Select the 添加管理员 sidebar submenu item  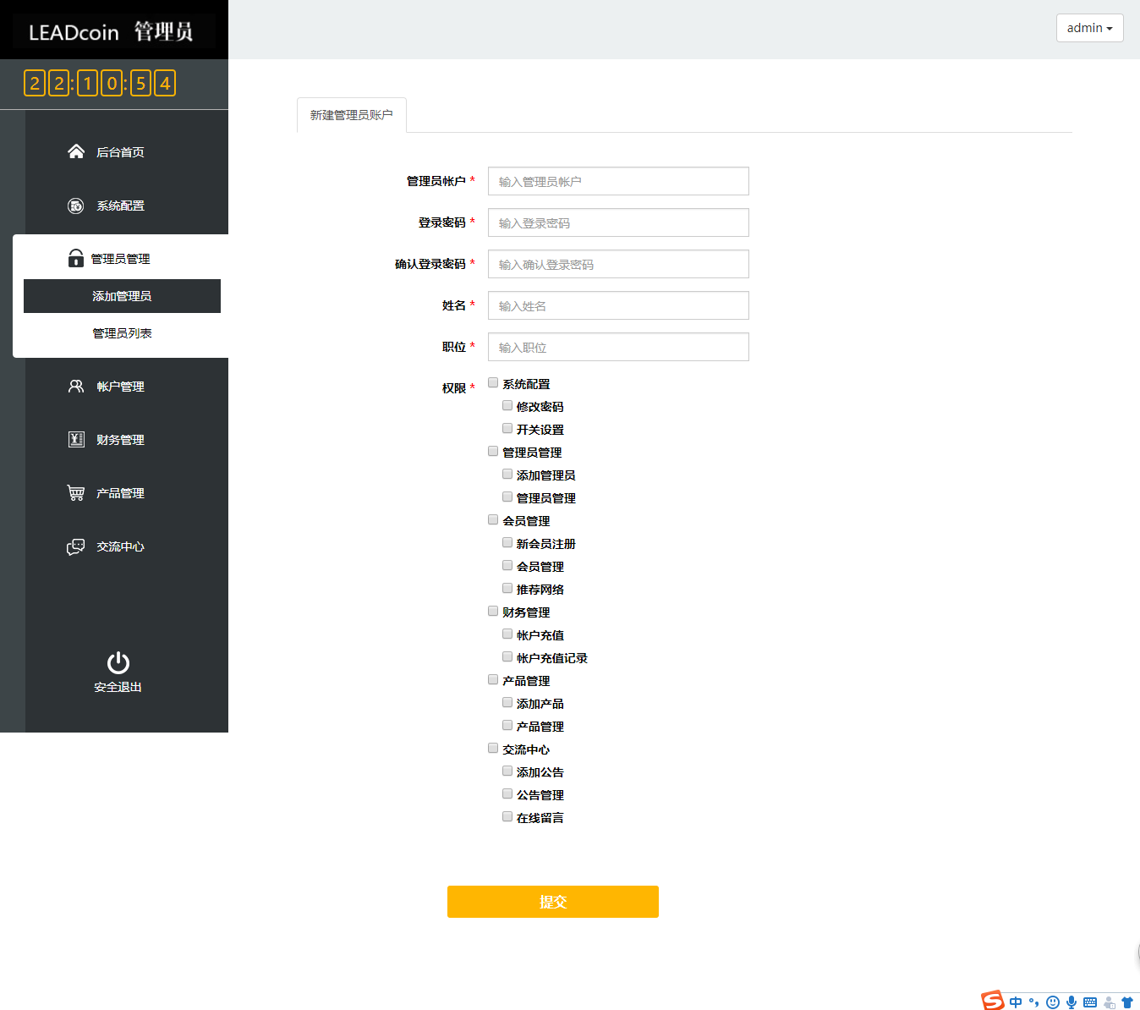122,296
